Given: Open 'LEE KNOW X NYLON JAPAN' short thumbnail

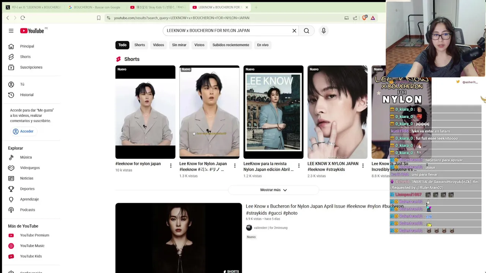Looking at the screenshot, I should [338, 112].
